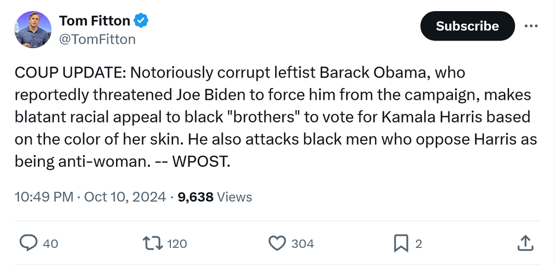This screenshot has width=555, height=265.
Task: Click the reply speech bubble icon
Action: 28,243
